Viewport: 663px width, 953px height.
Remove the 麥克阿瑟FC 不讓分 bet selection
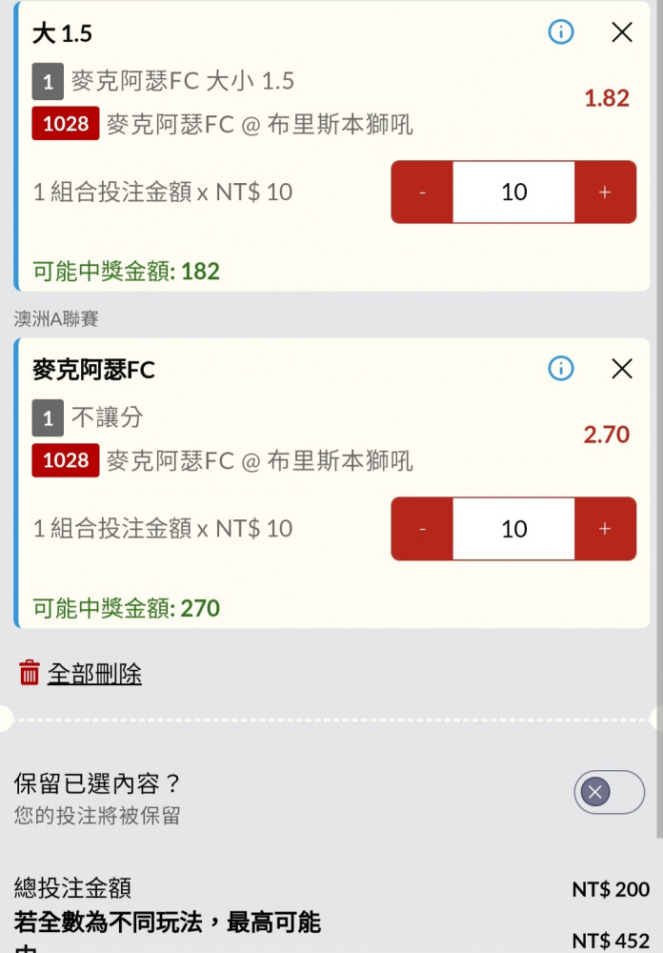click(x=622, y=369)
